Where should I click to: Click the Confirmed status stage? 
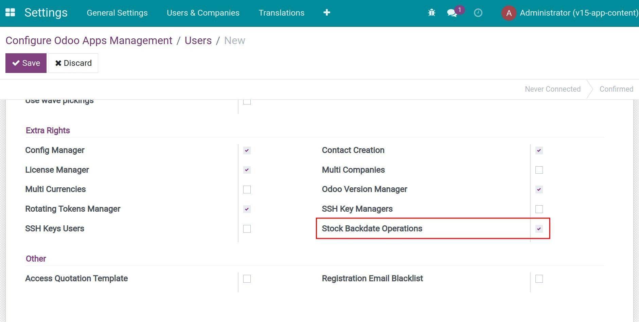coord(616,89)
